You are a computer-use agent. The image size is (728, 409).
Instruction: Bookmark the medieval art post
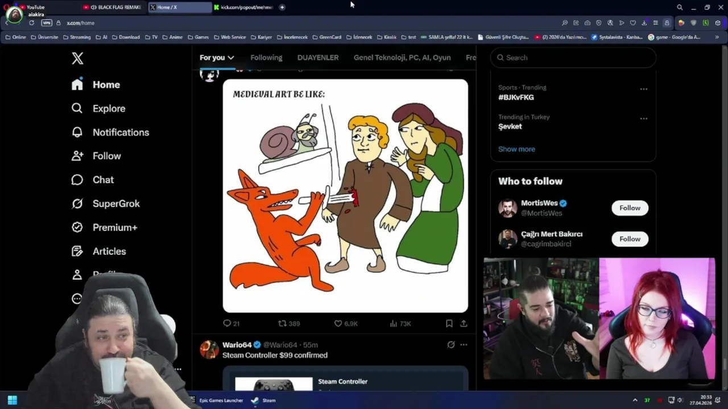tap(449, 323)
